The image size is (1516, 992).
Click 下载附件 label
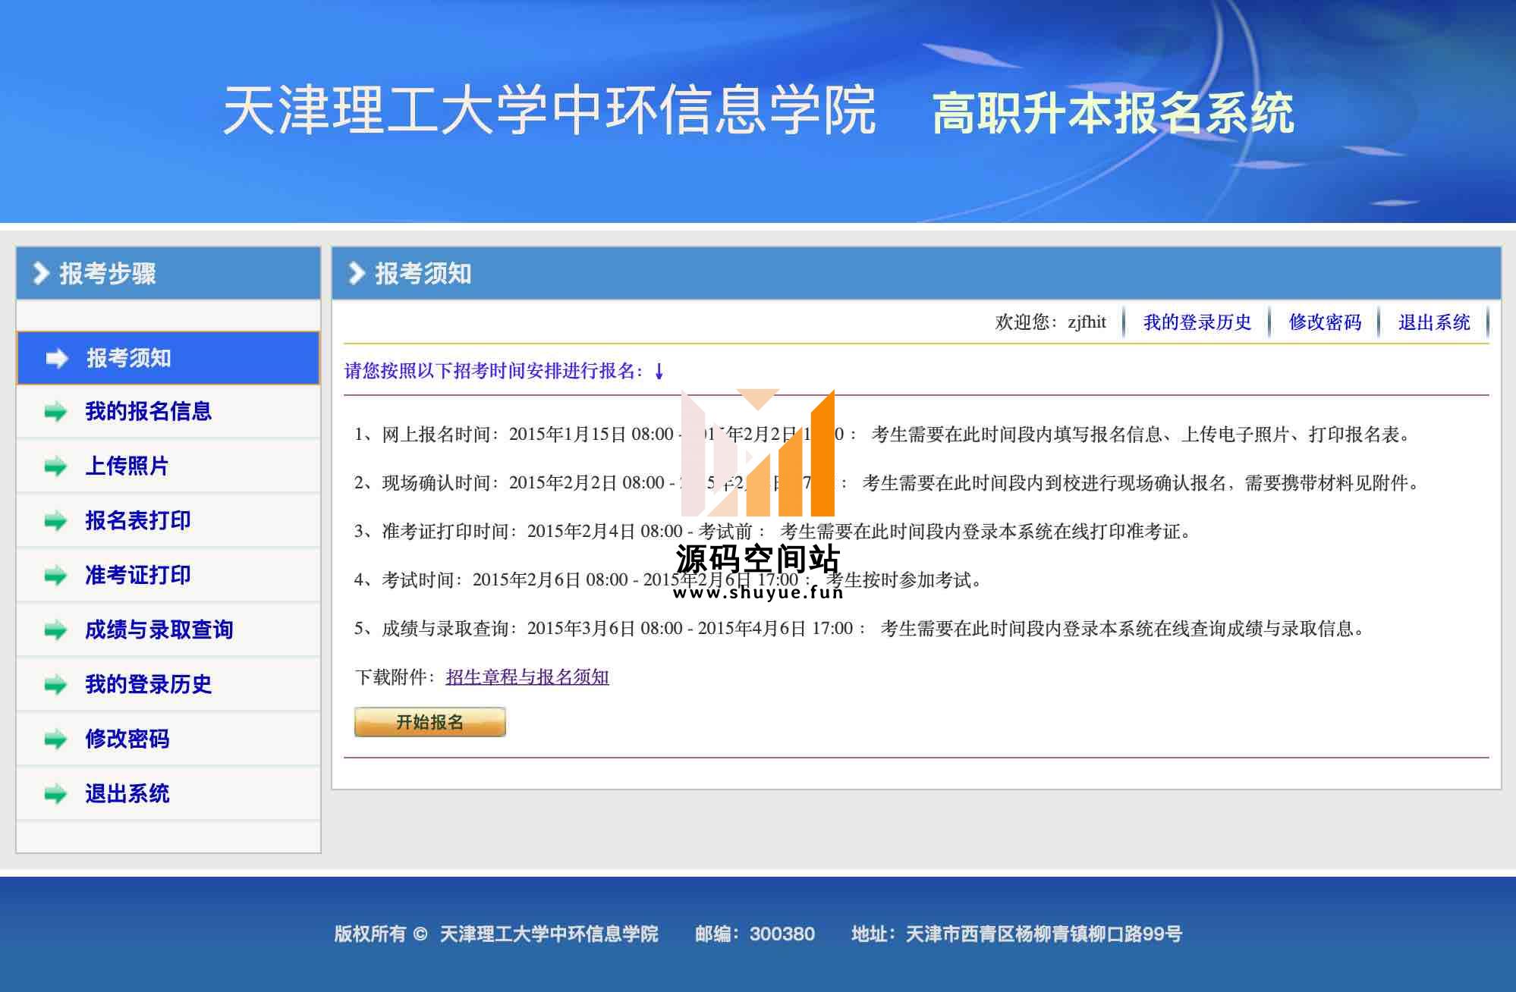pyautogui.click(x=395, y=677)
